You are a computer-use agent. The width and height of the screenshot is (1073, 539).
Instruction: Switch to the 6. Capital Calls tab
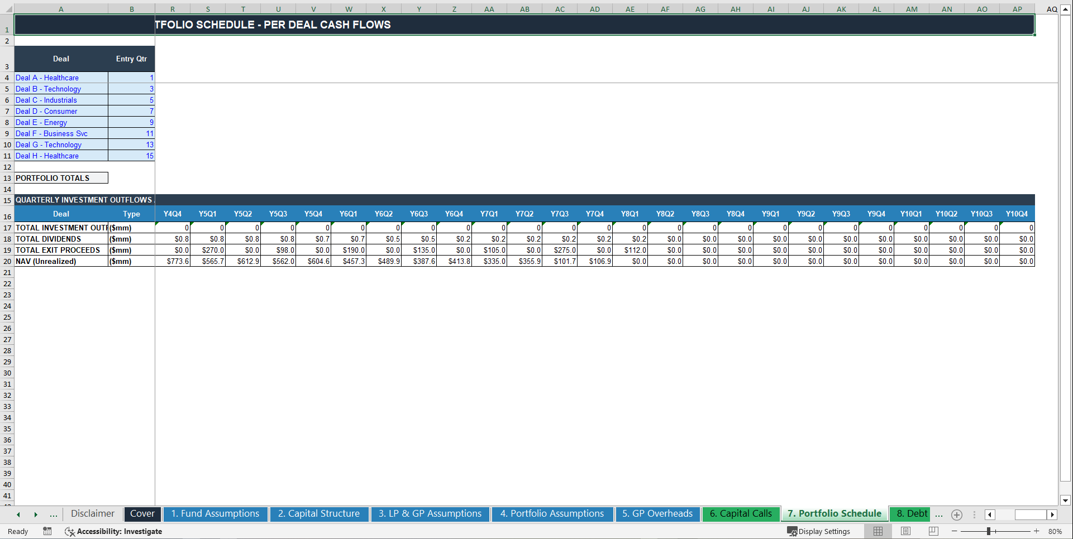[741, 514]
